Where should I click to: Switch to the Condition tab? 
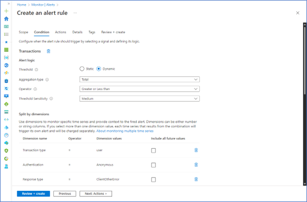(x=42, y=32)
